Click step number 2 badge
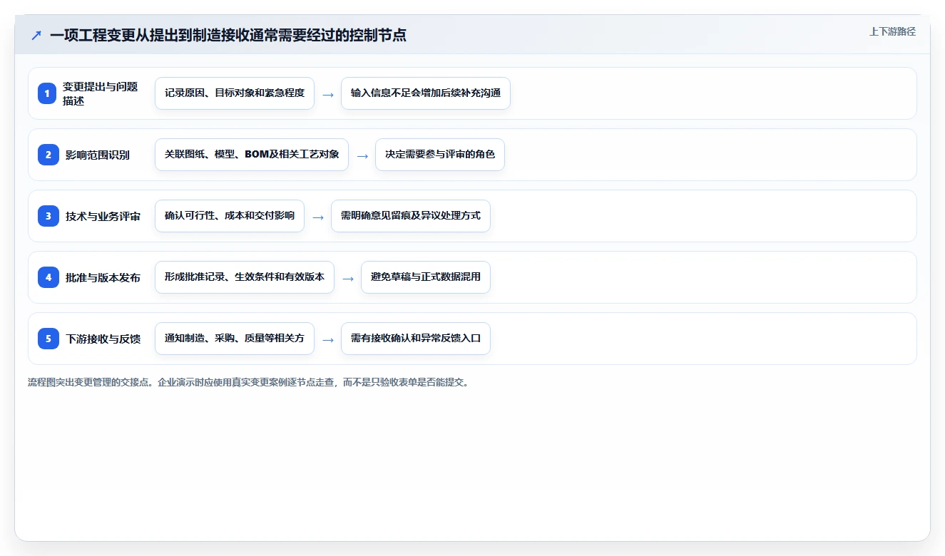The width and height of the screenshot is (945, 556). [47, 155]
